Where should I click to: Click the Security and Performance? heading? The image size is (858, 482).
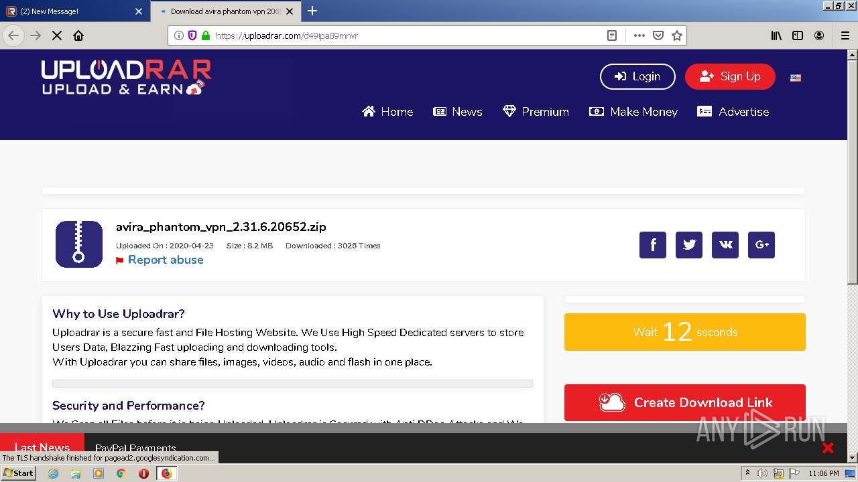pyautogui.click(x=129, y=406)
